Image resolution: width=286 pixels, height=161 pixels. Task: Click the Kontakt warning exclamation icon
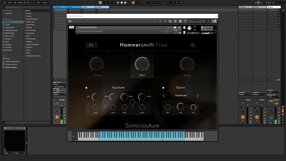tap(208, 21)
